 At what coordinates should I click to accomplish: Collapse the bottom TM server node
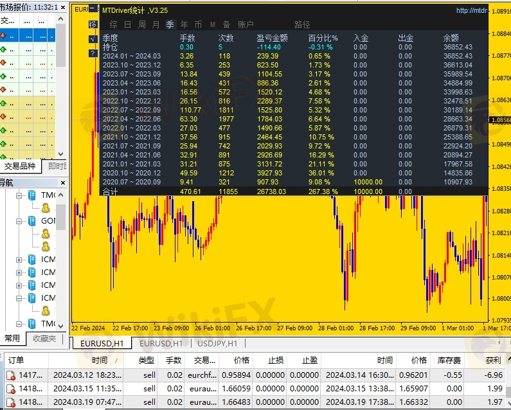coord(19,324)
